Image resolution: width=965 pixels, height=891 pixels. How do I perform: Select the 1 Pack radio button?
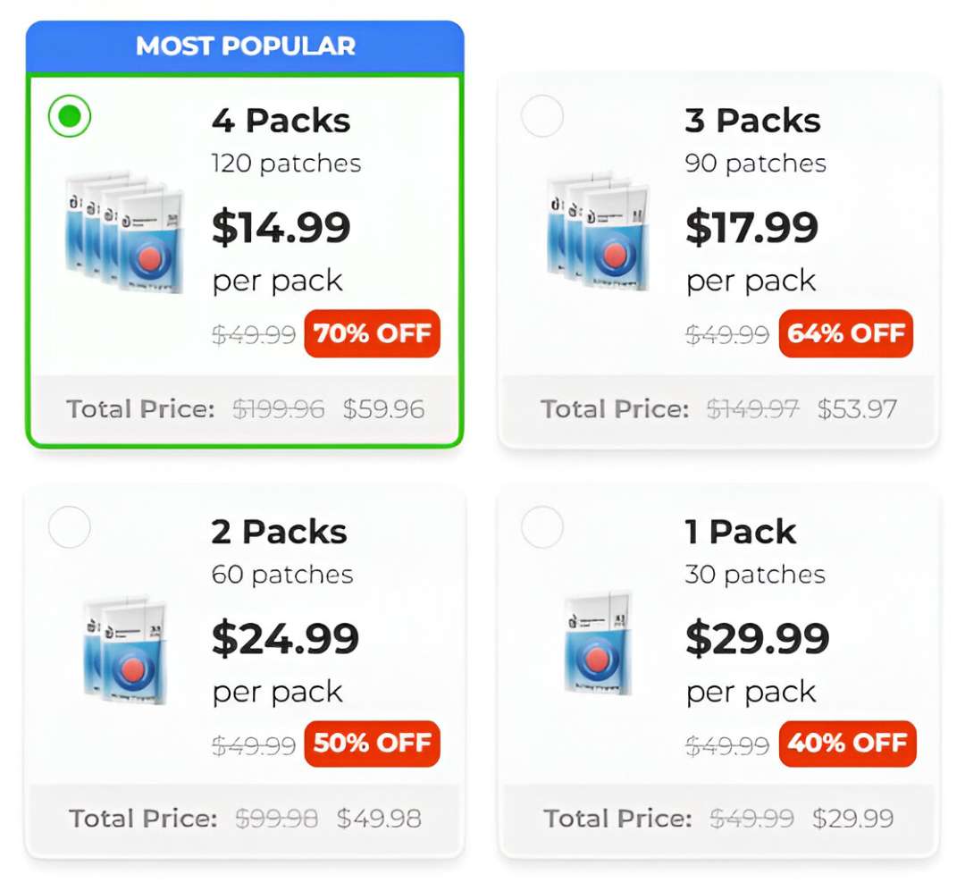coord(543,527)
